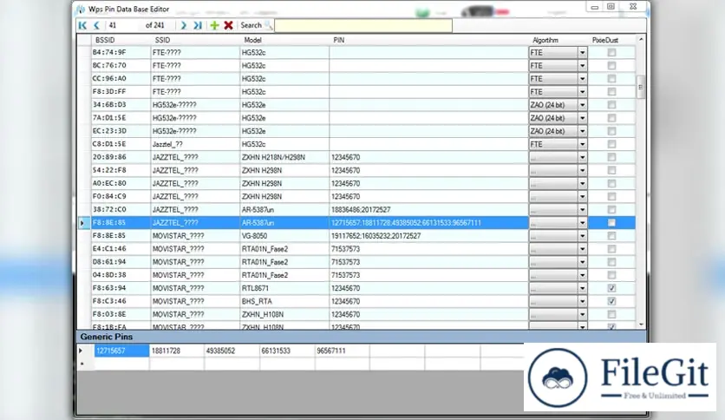Click the Search magnifier icon

[268, 25]
